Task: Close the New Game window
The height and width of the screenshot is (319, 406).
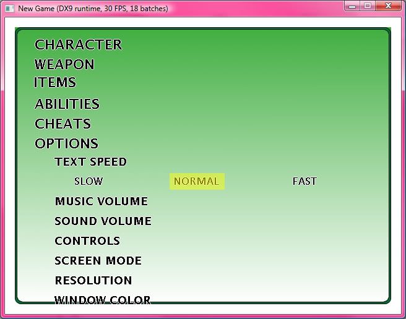Action: pyautogui.click(x=388, y=6)
